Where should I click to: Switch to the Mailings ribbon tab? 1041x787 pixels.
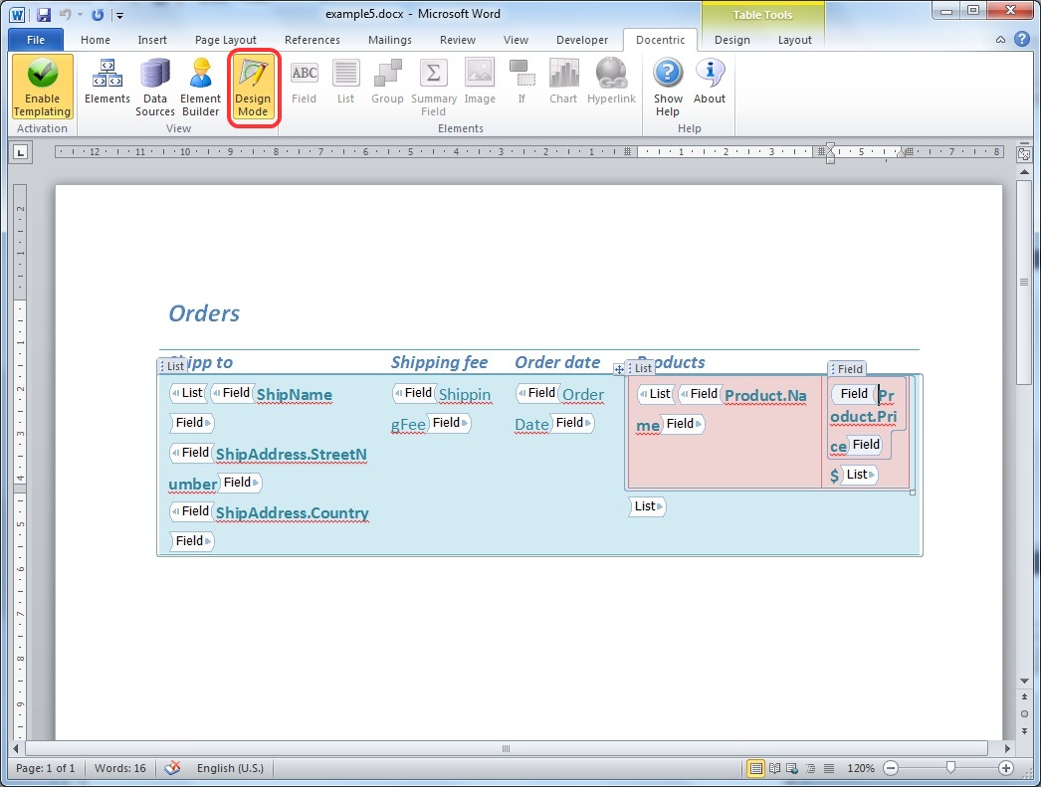click(389, 40)
